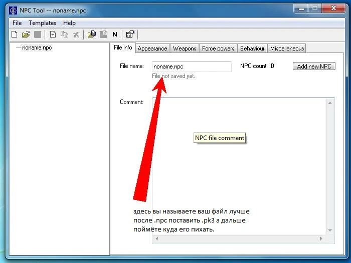Switch to the Weapons tab
The height and width of the screenshot is (263, 351).
pyautogui.click(x=185, y=48)
